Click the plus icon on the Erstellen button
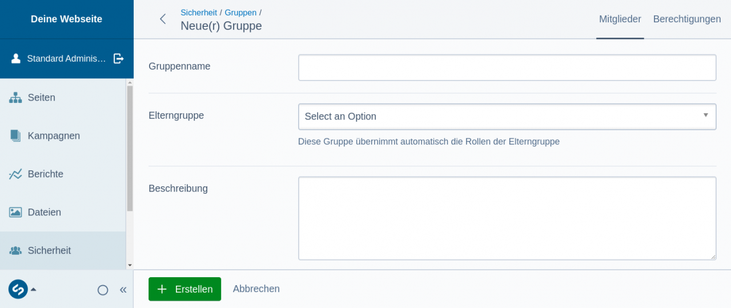This screenshot has width=731, height=308. coord(162,289)
